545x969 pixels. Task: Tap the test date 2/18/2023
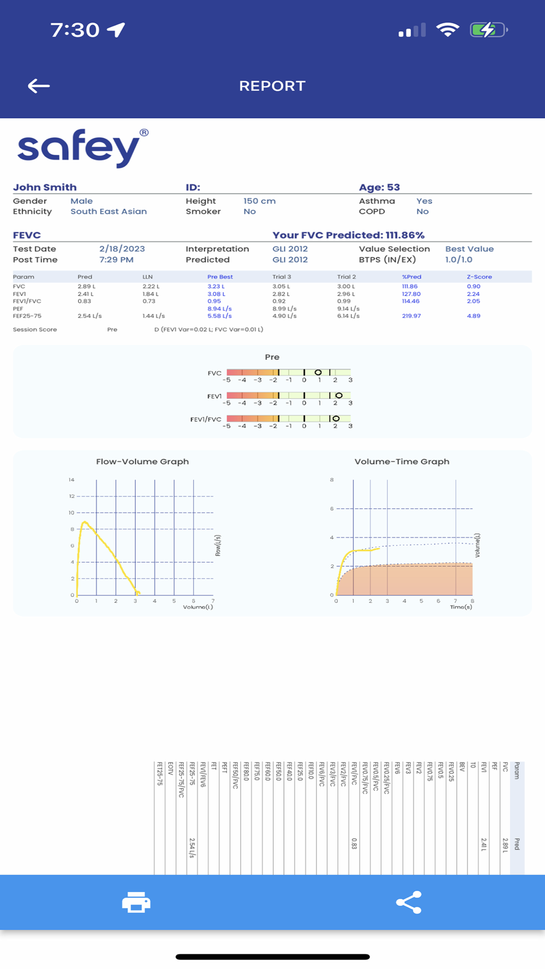tap(122, 249)
